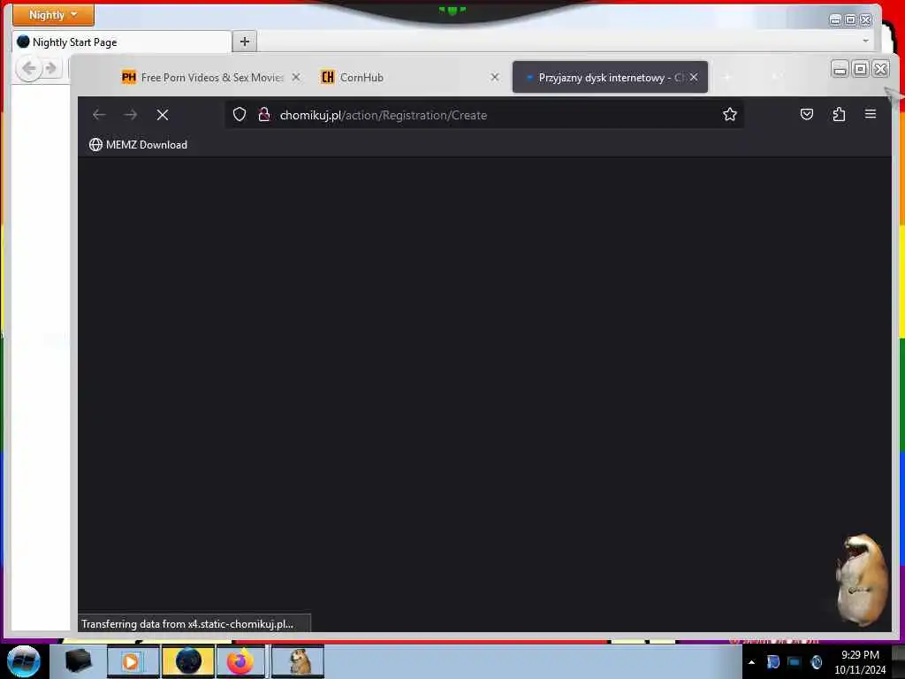Go forward in the Firefox window
The width and height of the screenshot is (905, 679).
tap(131, 115)
